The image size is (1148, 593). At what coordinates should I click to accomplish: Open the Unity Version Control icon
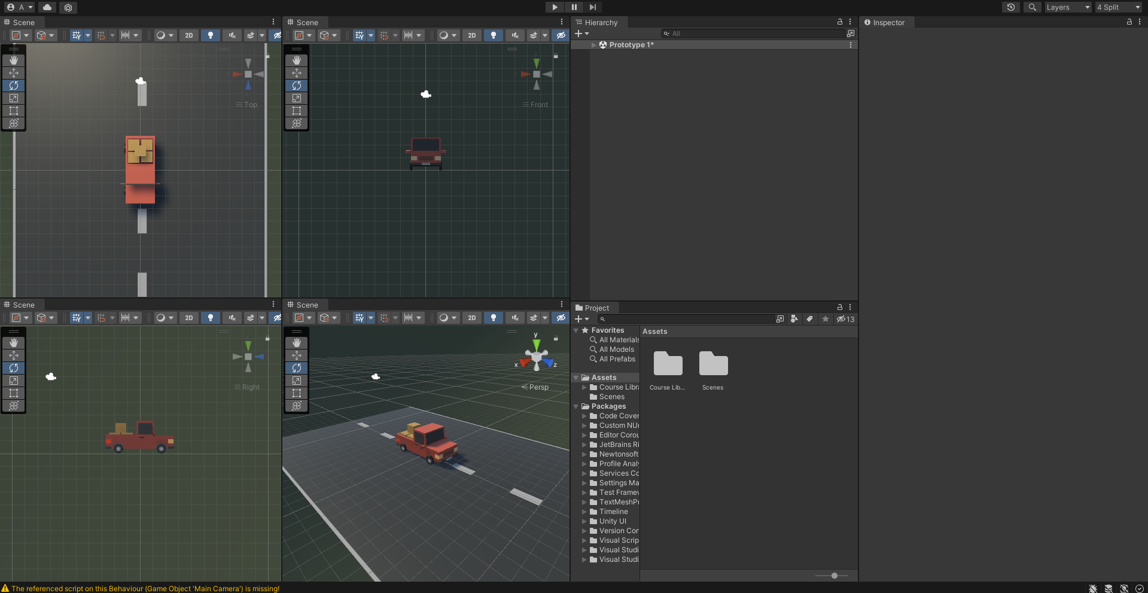coord(68,8)
